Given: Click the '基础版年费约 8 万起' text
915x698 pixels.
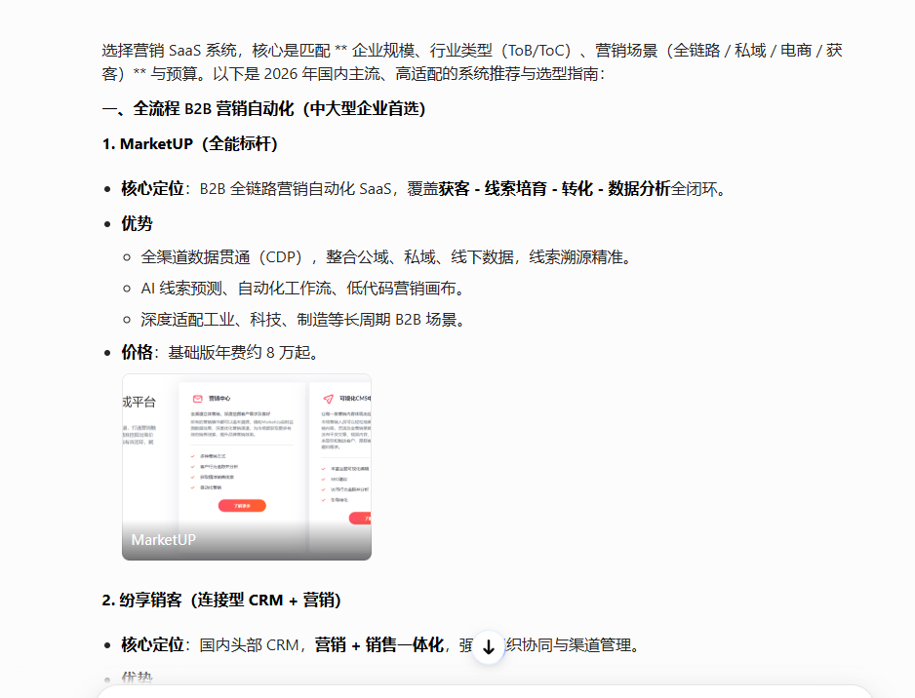Looking at the screenshot, I should tap(243, 352).
